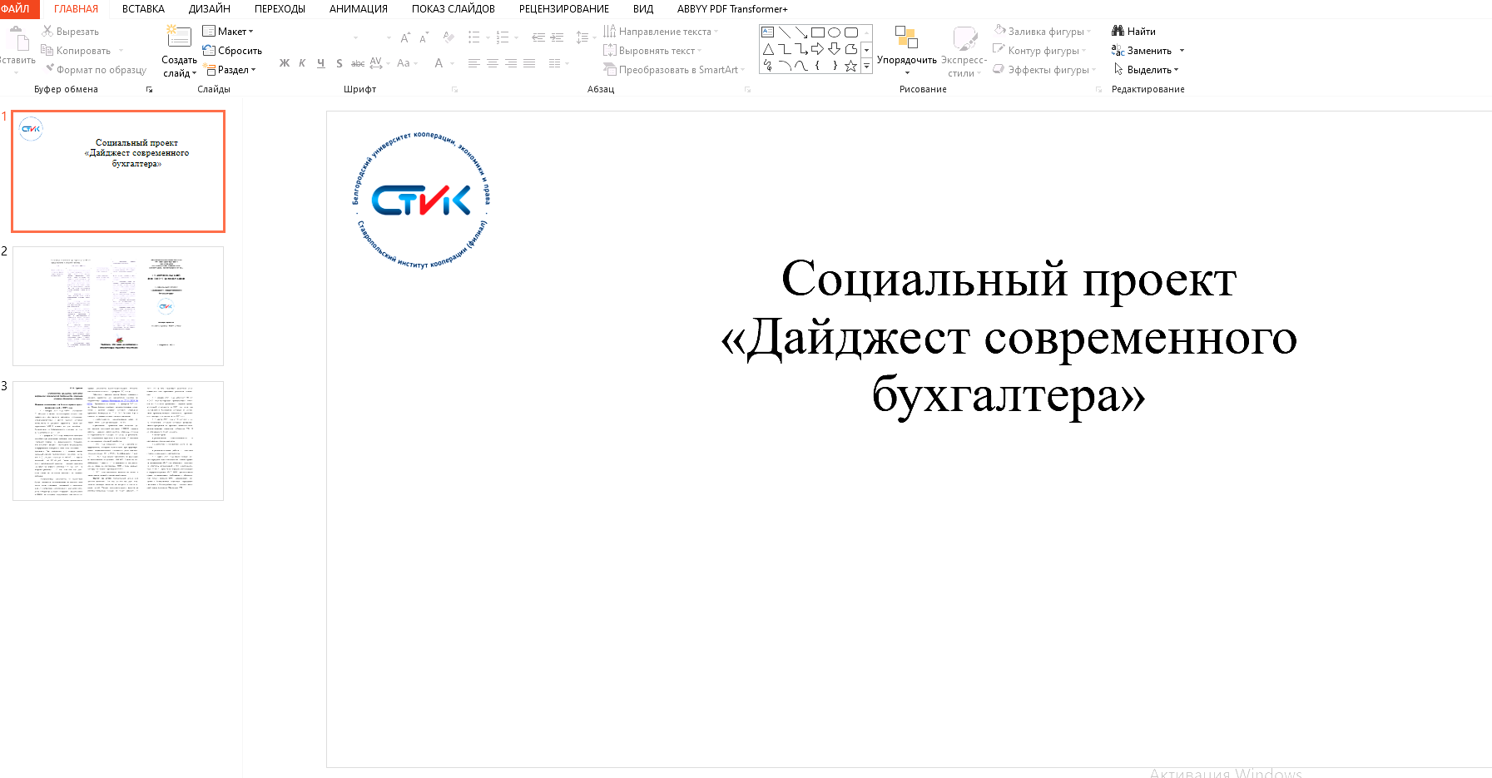Choose the down block arrow shape
1492x778 pixels.
(x=834, y=49)
